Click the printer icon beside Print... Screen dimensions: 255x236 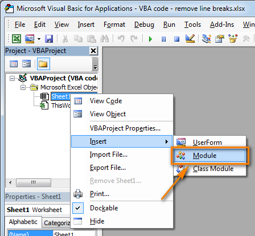78,194
